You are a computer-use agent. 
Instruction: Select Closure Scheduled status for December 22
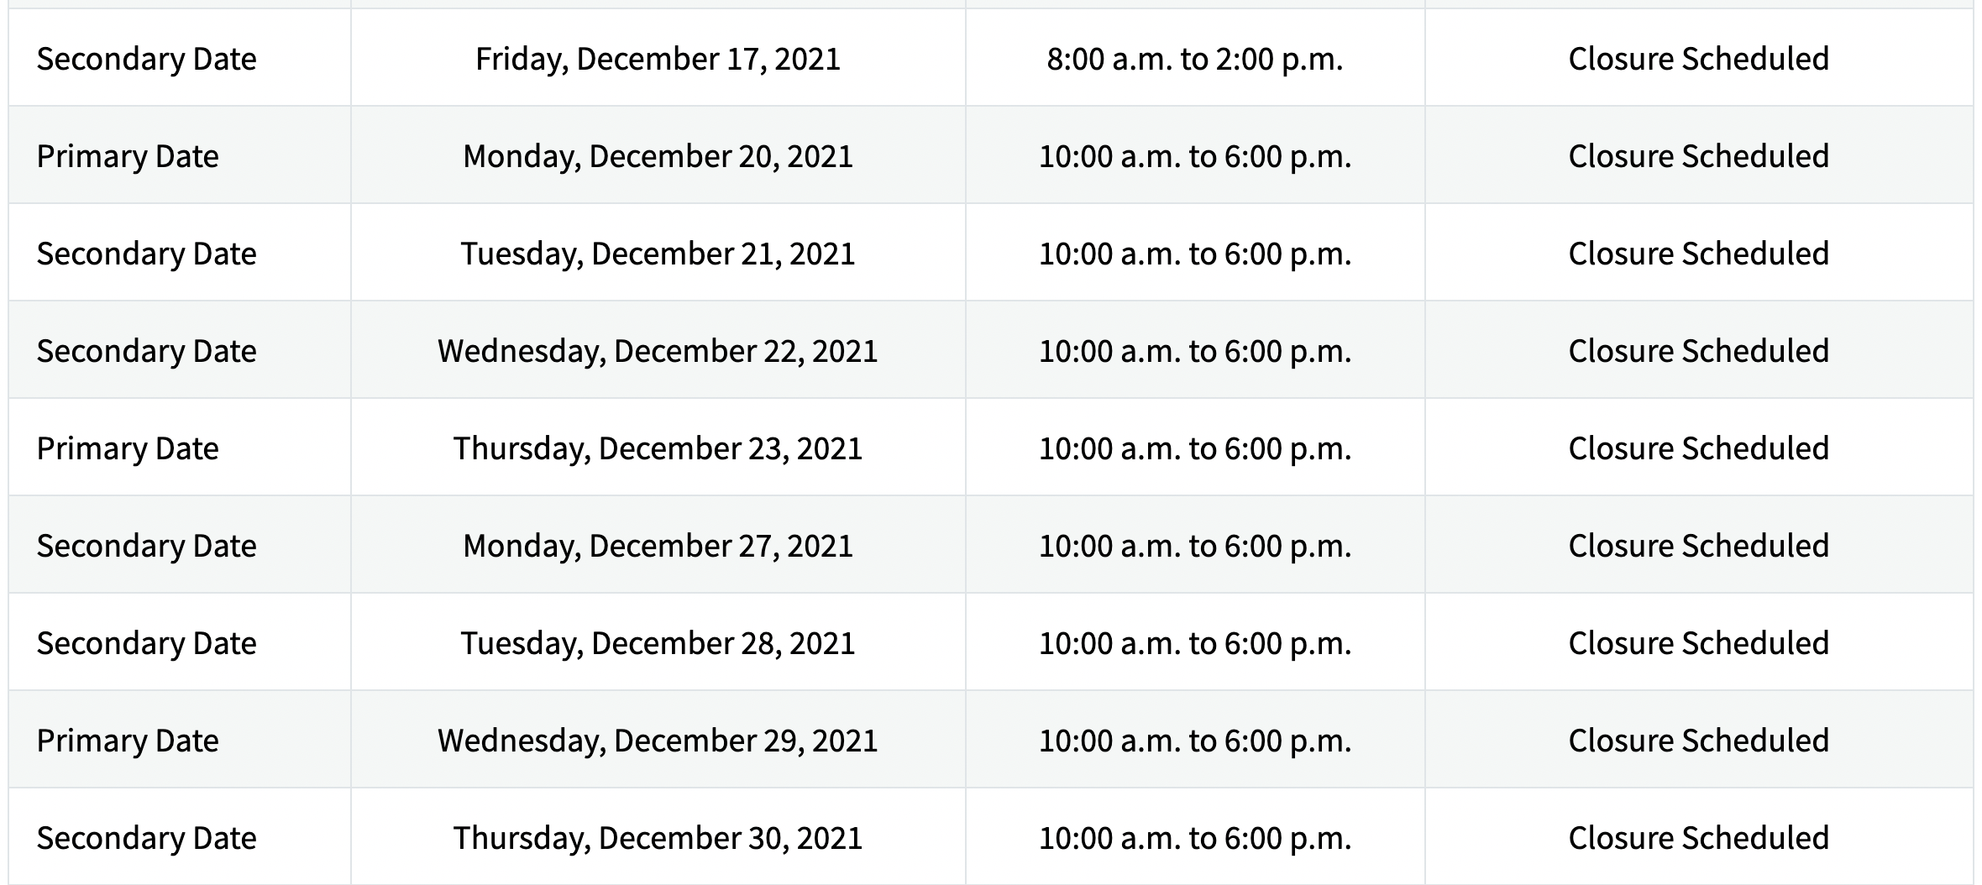coord(1698,351)
